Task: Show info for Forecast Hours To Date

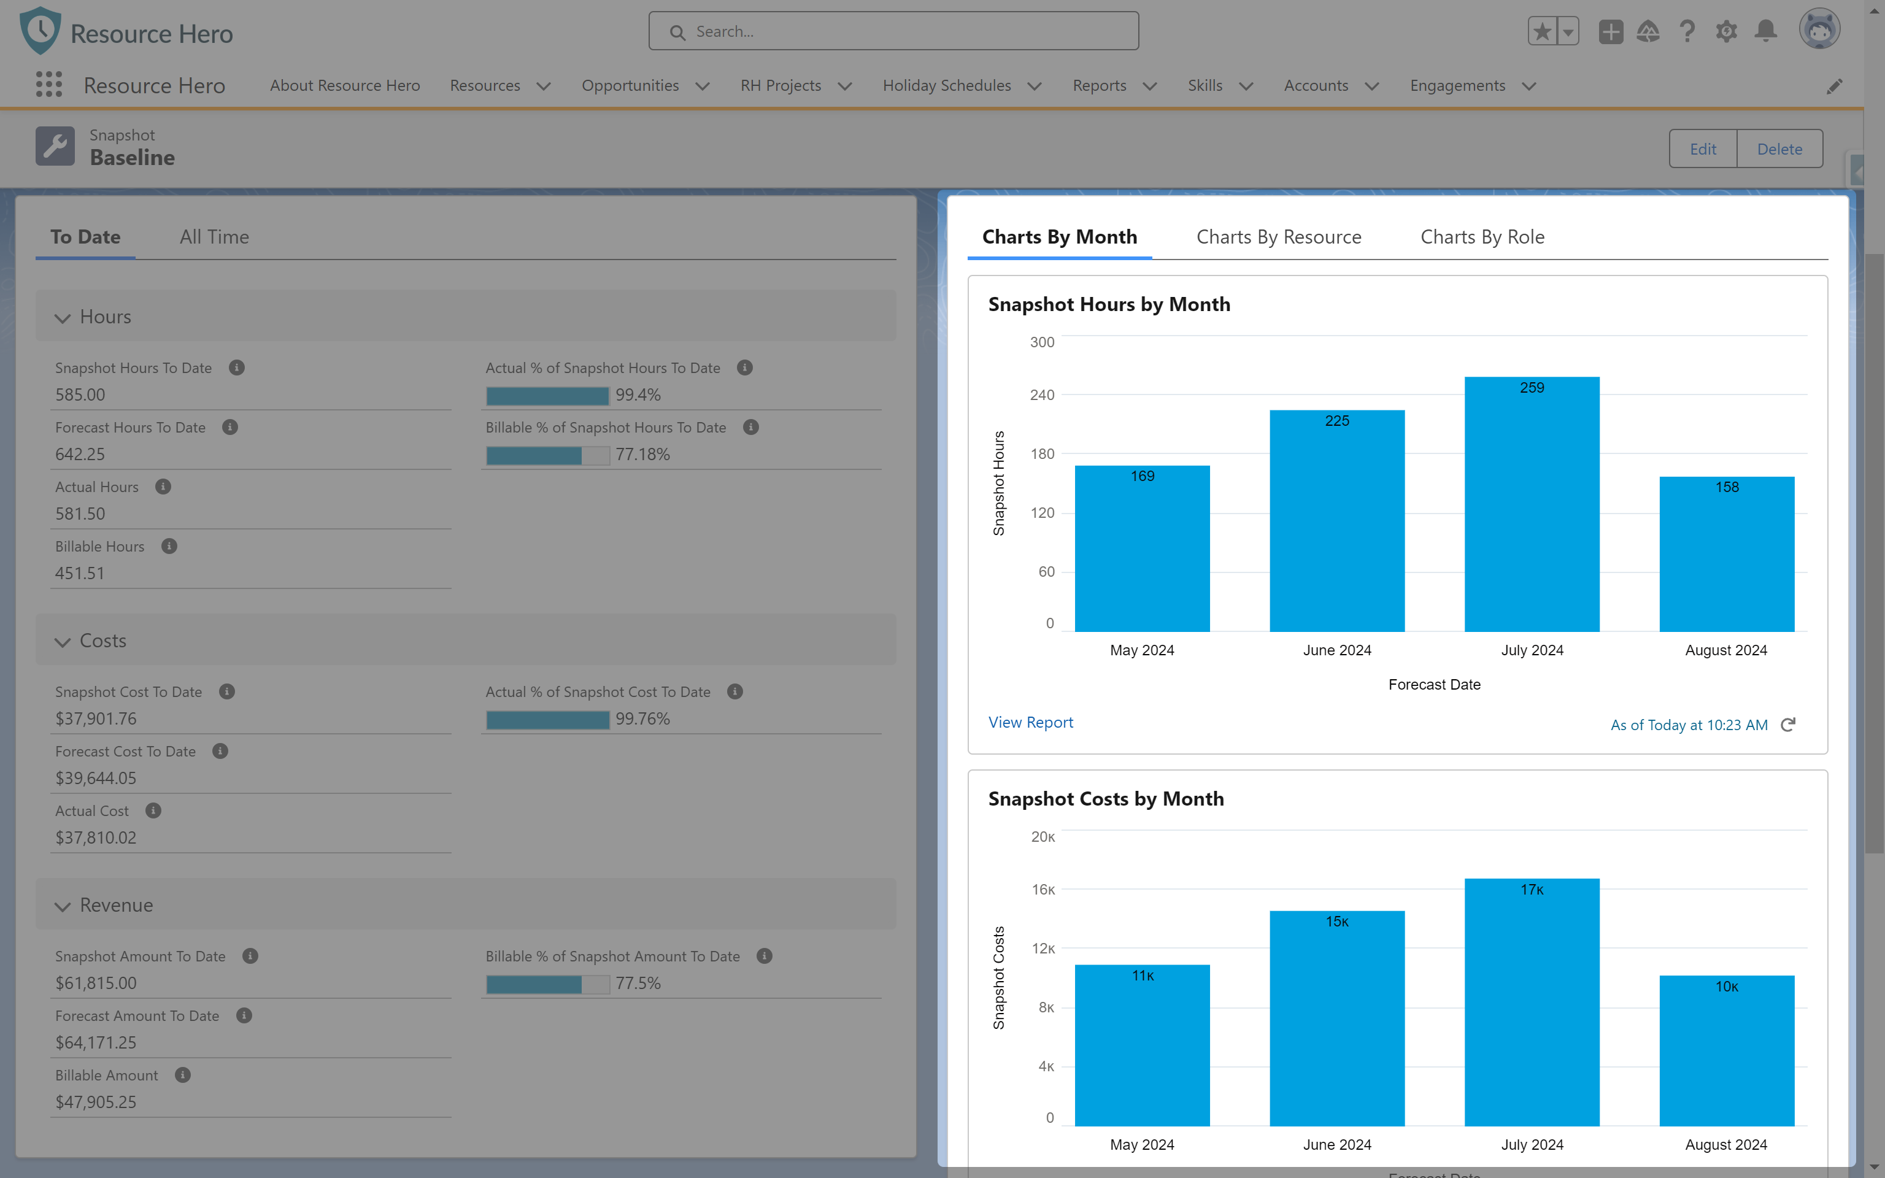Action: 229,427
